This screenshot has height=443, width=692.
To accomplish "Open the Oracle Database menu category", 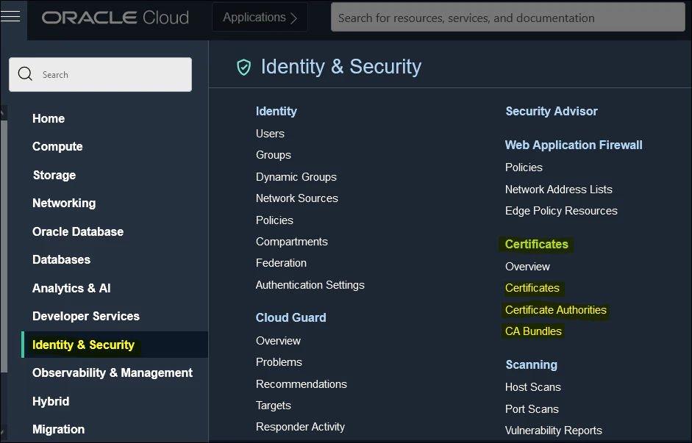I will pyautogui.click(x=78, y=231).
